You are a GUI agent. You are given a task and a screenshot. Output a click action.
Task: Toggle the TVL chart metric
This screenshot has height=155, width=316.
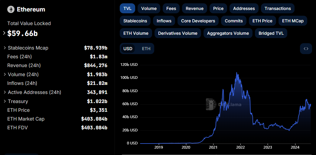[127, 8]
